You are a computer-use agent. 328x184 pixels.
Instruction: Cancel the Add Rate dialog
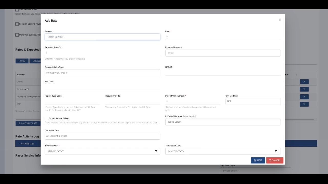(x=275, y=160)
